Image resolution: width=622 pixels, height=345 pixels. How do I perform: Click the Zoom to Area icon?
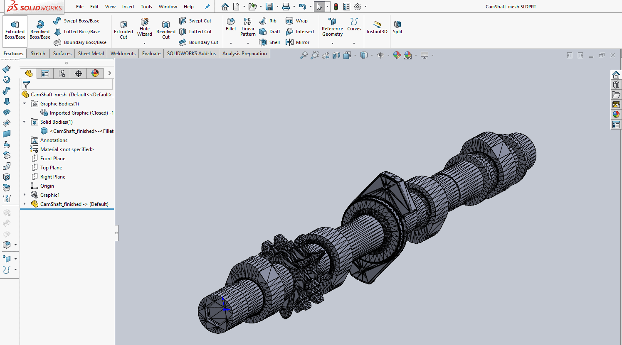click(315, 55)
